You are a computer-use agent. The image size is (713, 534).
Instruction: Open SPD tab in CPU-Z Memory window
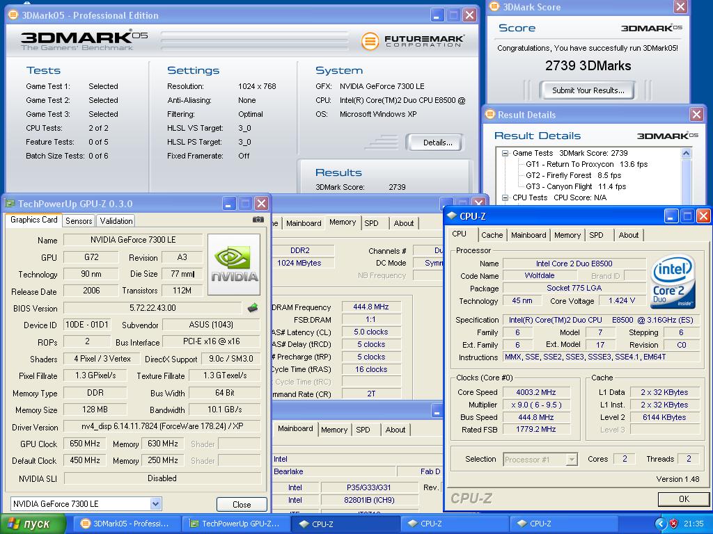[x=372, y=223]
